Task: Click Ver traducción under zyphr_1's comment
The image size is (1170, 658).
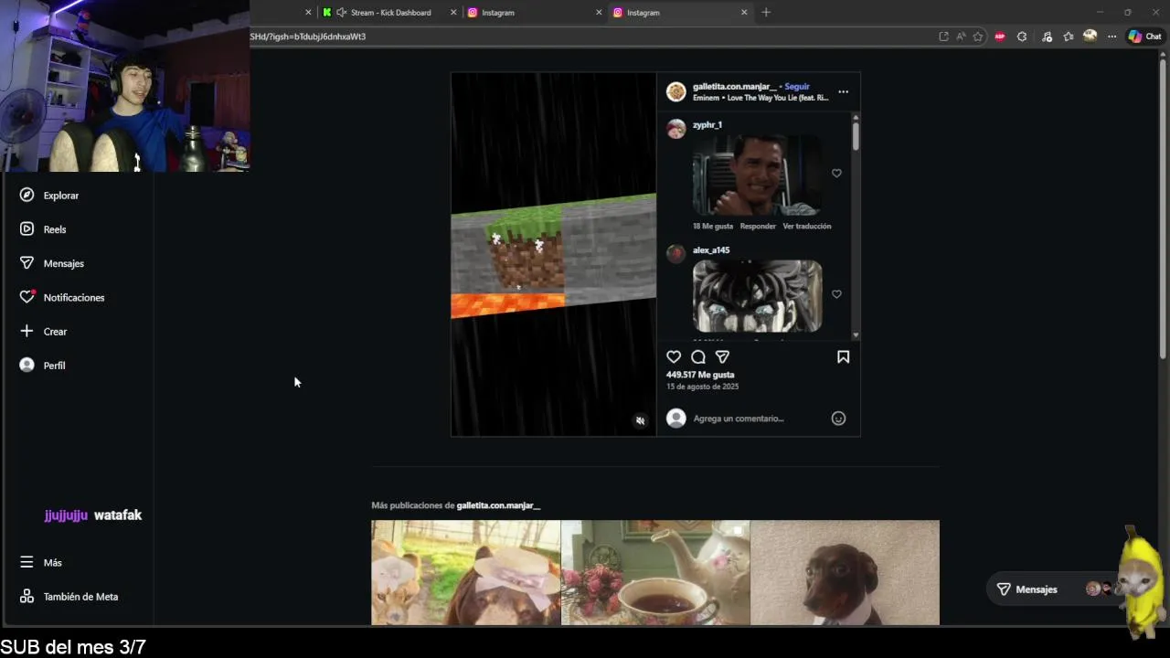Action: (807, 226)
